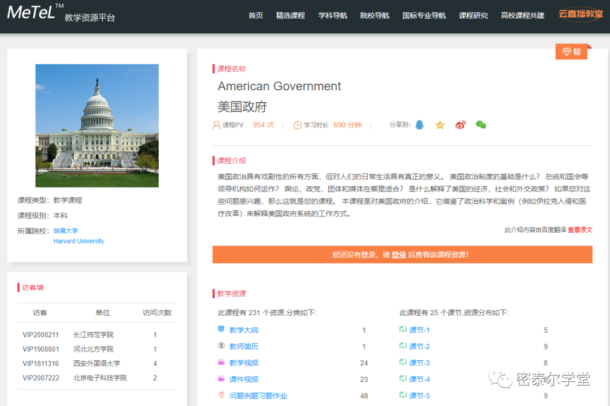Click the book icon beside 课节-5
The width and height of the screenshot is (610, 406).
coord(403,395)
